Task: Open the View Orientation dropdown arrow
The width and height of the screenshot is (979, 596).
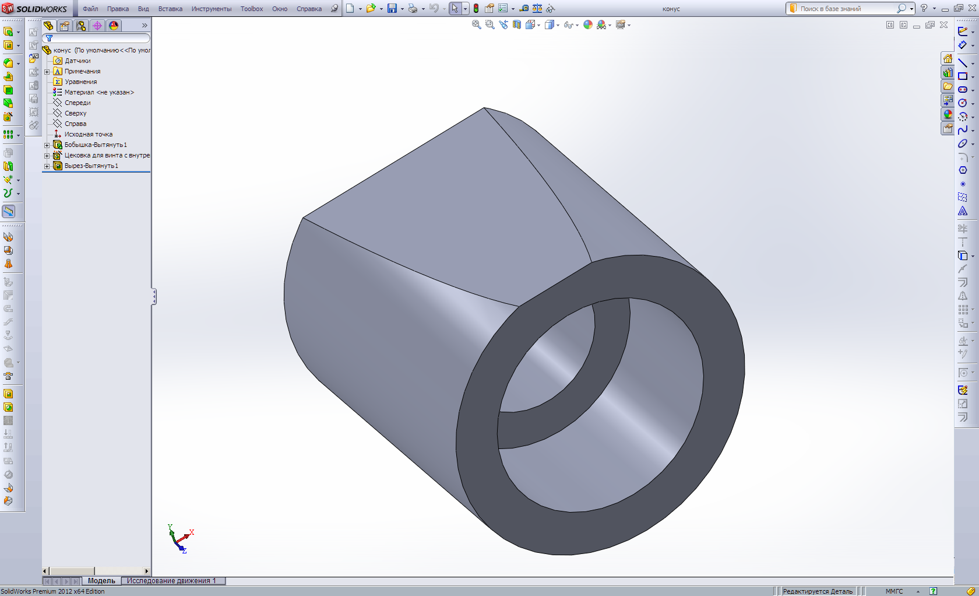Action: pyautogui.click(x=539, y=25)
